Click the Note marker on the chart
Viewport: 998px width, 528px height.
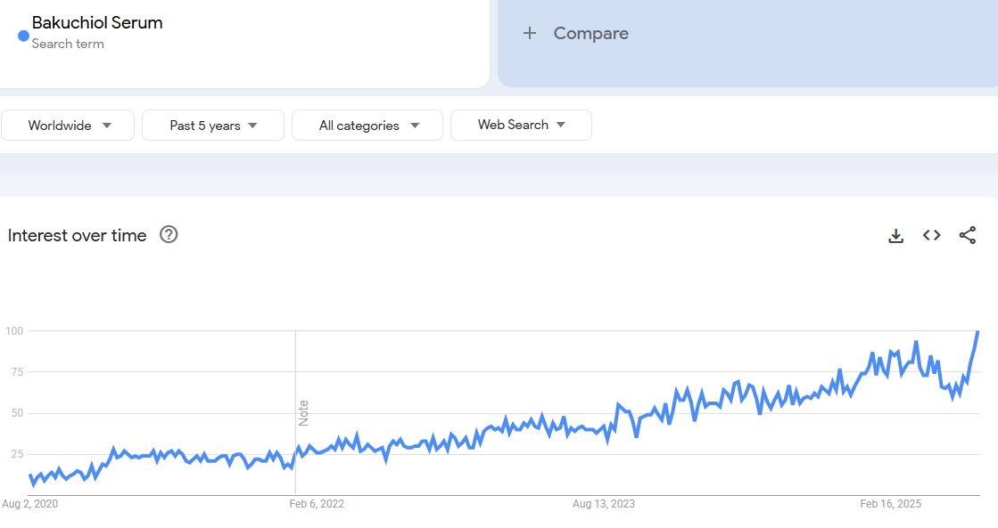pos(303,412)
